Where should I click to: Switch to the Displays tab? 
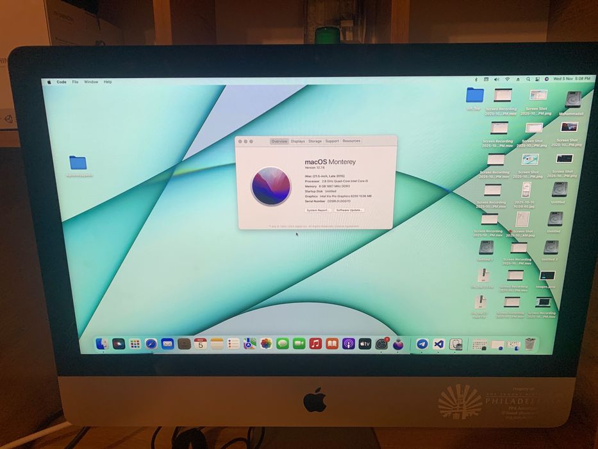pyautogui.click(x=298, y=141)
